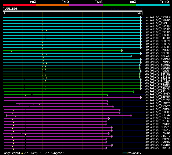Click UniRef100_B4F9D1 label
The image size is (172, 155).
[x=157, y=38]
